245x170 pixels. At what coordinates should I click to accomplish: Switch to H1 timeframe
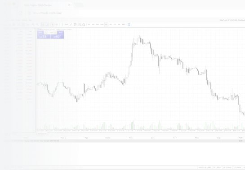(x=106, y=25)
